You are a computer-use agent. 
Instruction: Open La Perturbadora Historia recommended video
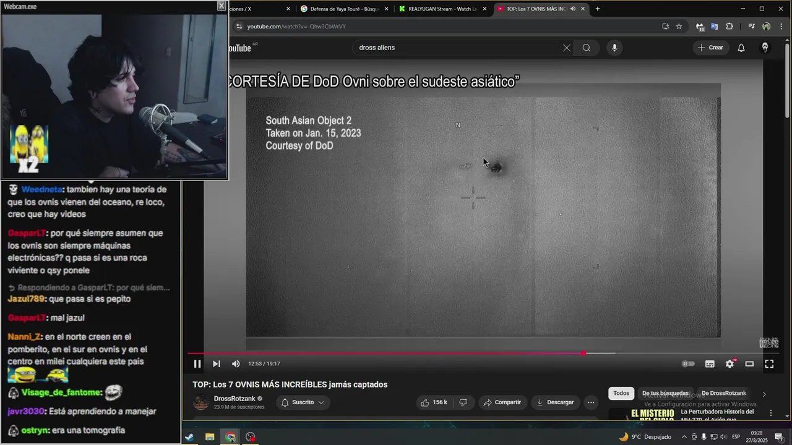pyautogui.click(x=717, y=415)
